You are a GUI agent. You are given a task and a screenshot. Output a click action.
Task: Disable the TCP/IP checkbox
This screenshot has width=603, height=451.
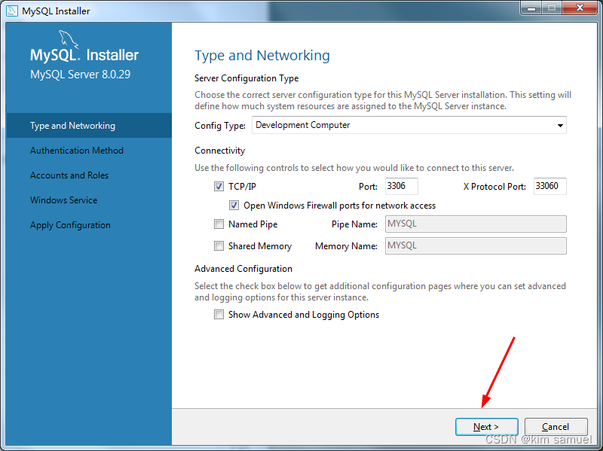[219, 186]
